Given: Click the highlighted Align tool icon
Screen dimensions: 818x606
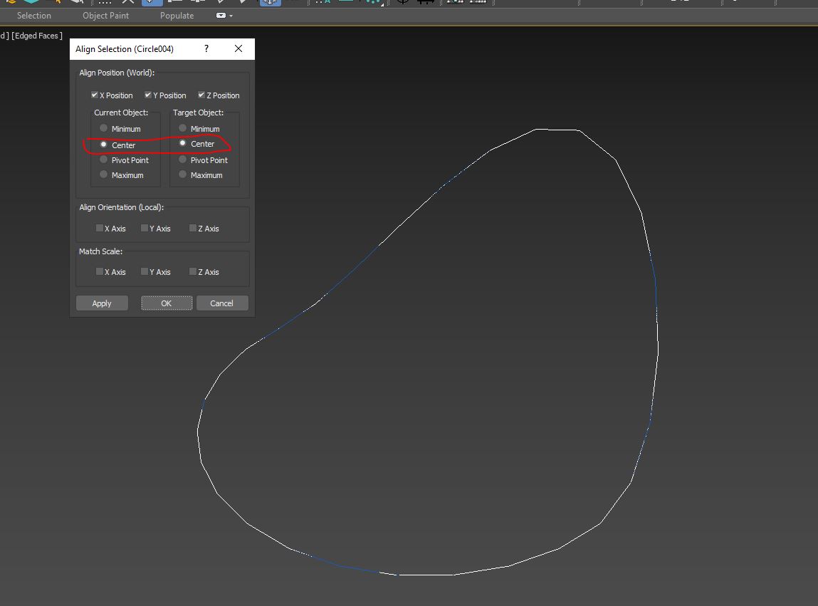Looking at the screenshot, I should (x=269, y=3).
